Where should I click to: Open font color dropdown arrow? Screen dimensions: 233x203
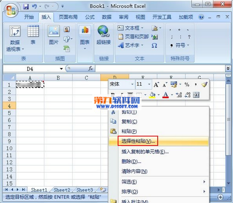coord(172,95)
